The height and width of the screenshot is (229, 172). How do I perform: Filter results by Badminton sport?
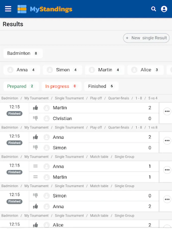coord(23,53)
